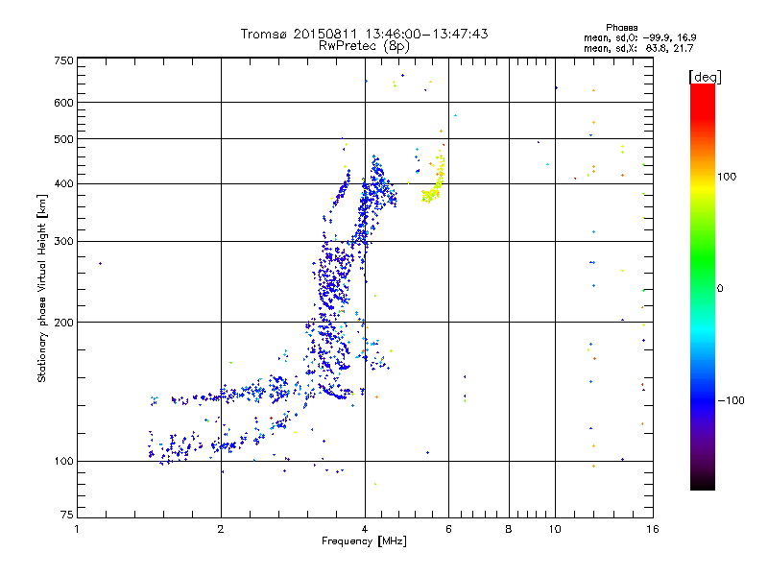Image resolution: width=768 pixels, height=576 pixels.
Task: Click the y-axis tick label '200'
Action: 63,323
